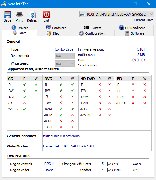156x180 pixels.
Task: Click the Serial number label
Action: (89, 65)
